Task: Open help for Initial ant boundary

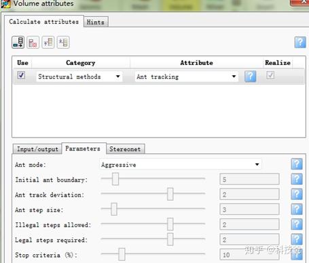Action: point(297,179)
